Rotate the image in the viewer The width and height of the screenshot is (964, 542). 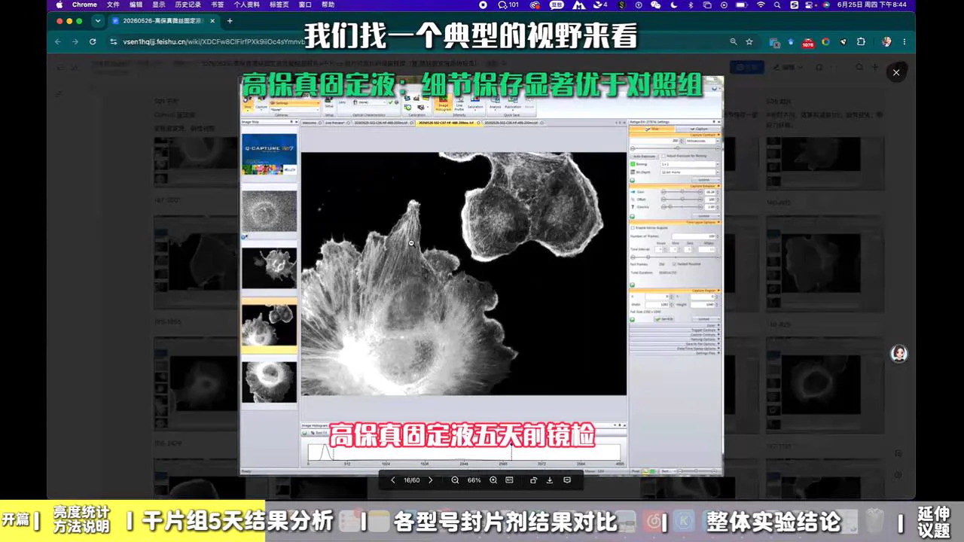tap(534, 480)
